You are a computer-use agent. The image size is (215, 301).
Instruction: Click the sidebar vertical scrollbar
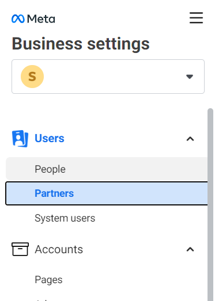click(x=210, y=205)
